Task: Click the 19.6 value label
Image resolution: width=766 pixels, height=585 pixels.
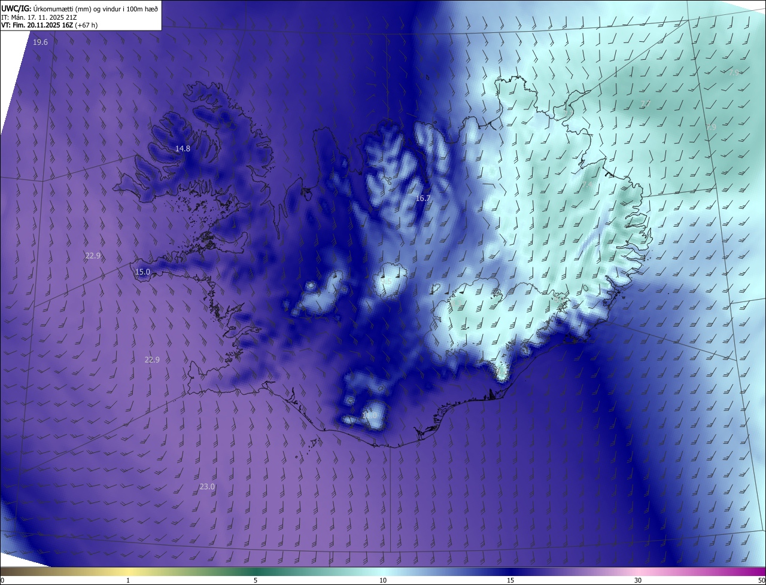Action: click(40, 42)
